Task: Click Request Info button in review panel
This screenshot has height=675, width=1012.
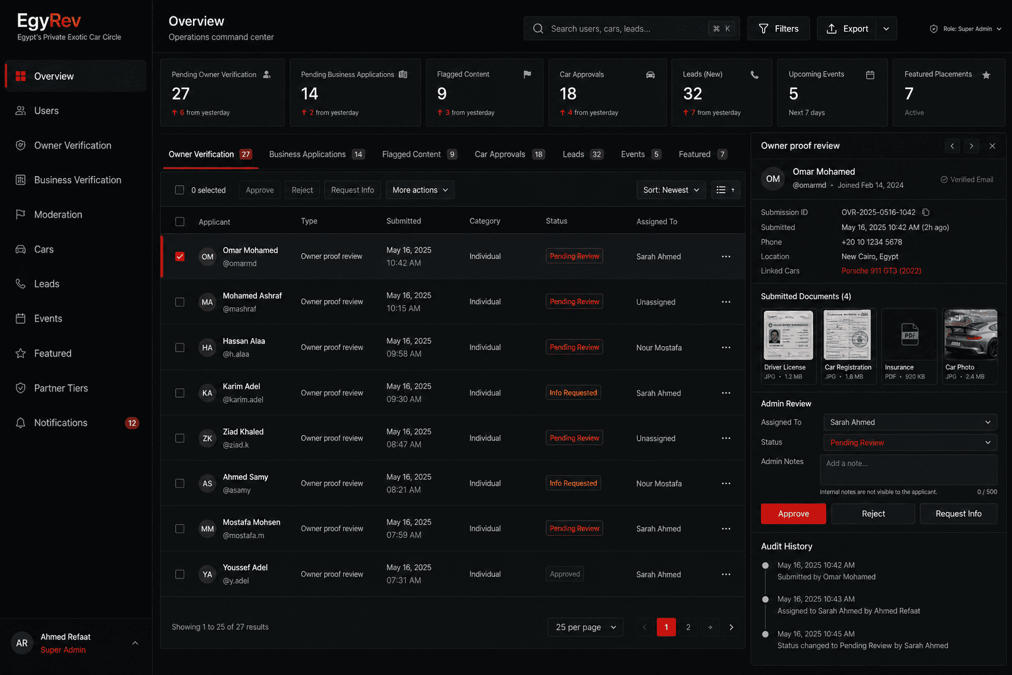Action: [958, 514]
